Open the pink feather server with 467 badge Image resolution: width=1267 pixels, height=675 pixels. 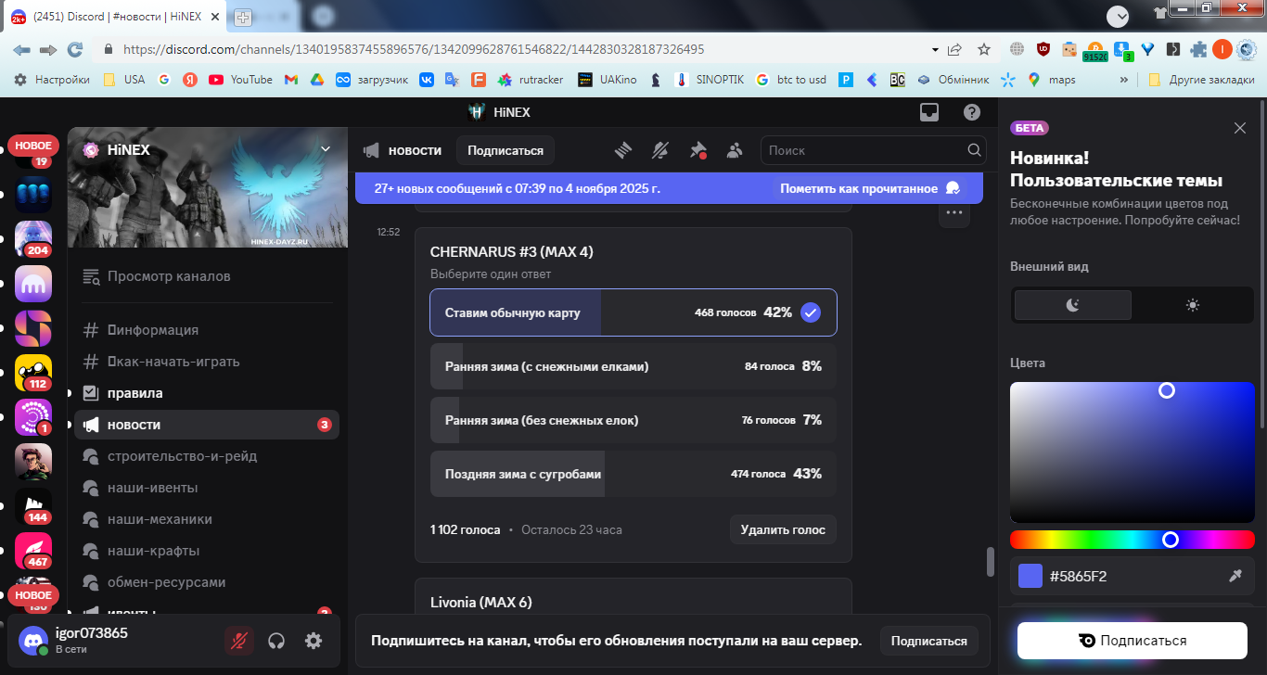(x=33, y=551)
